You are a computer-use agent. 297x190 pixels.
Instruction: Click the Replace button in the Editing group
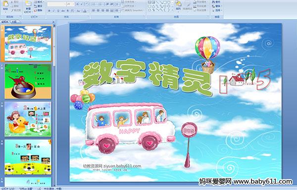[x=216, y=6]
